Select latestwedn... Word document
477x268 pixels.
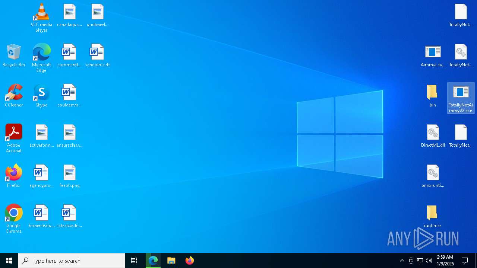pyautogui.click(x=69, y=216)
